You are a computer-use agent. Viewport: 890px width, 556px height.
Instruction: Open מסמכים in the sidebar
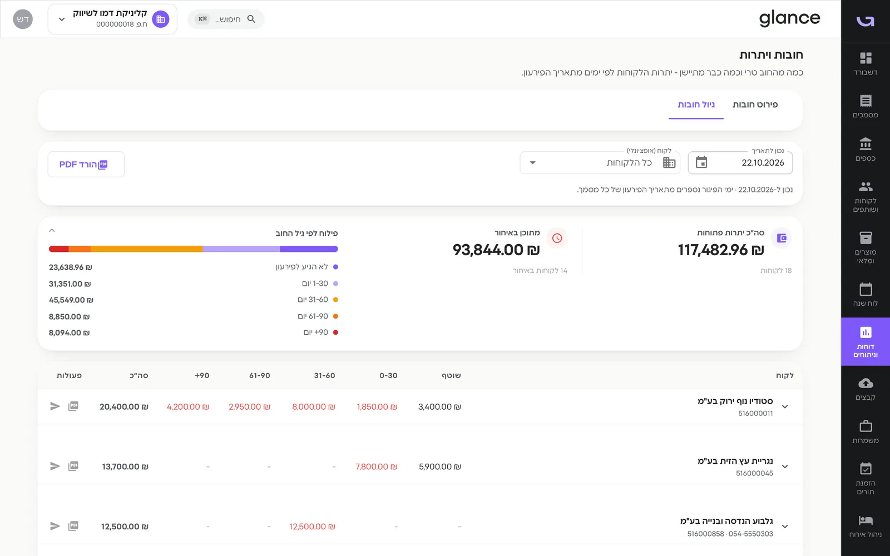(x=866, y=106)
